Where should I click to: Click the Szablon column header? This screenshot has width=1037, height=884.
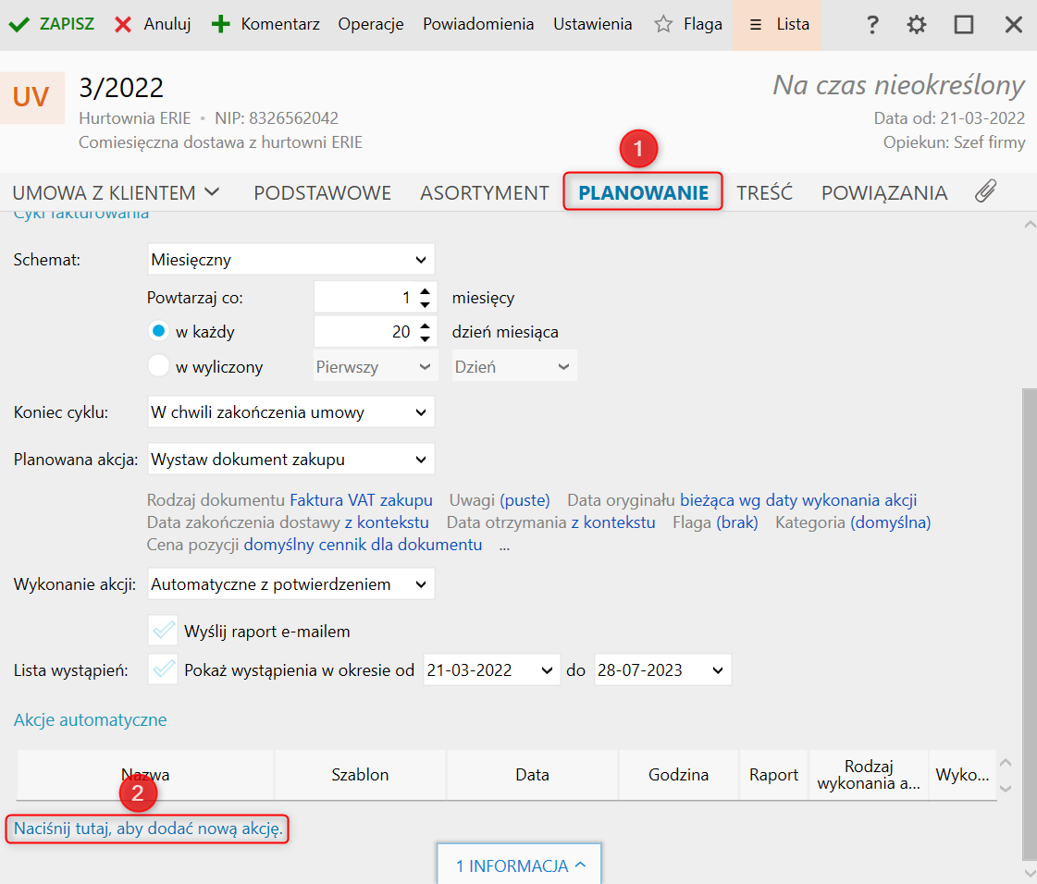coord(360,775)
